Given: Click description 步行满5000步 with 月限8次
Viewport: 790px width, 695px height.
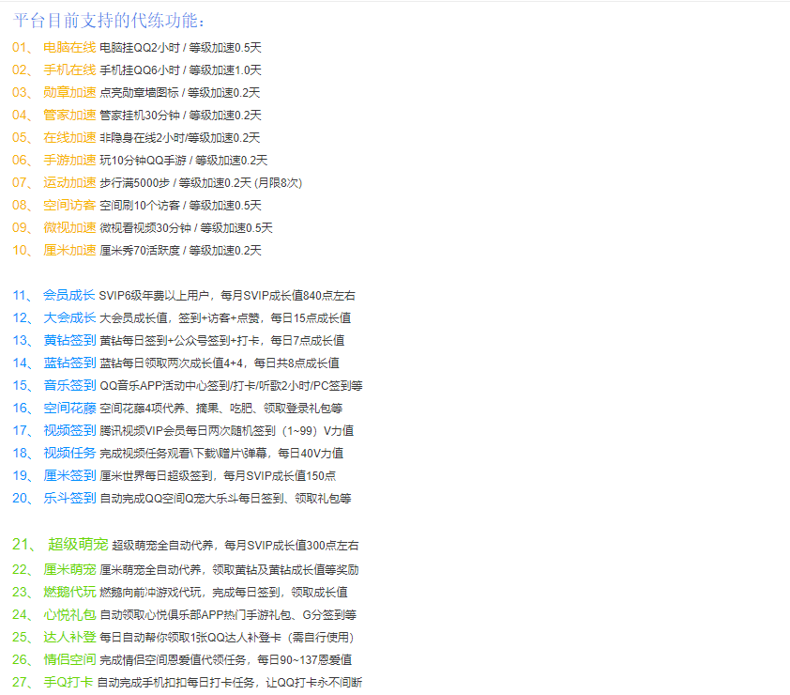Looking at the screenshot, I should point(201,182).
